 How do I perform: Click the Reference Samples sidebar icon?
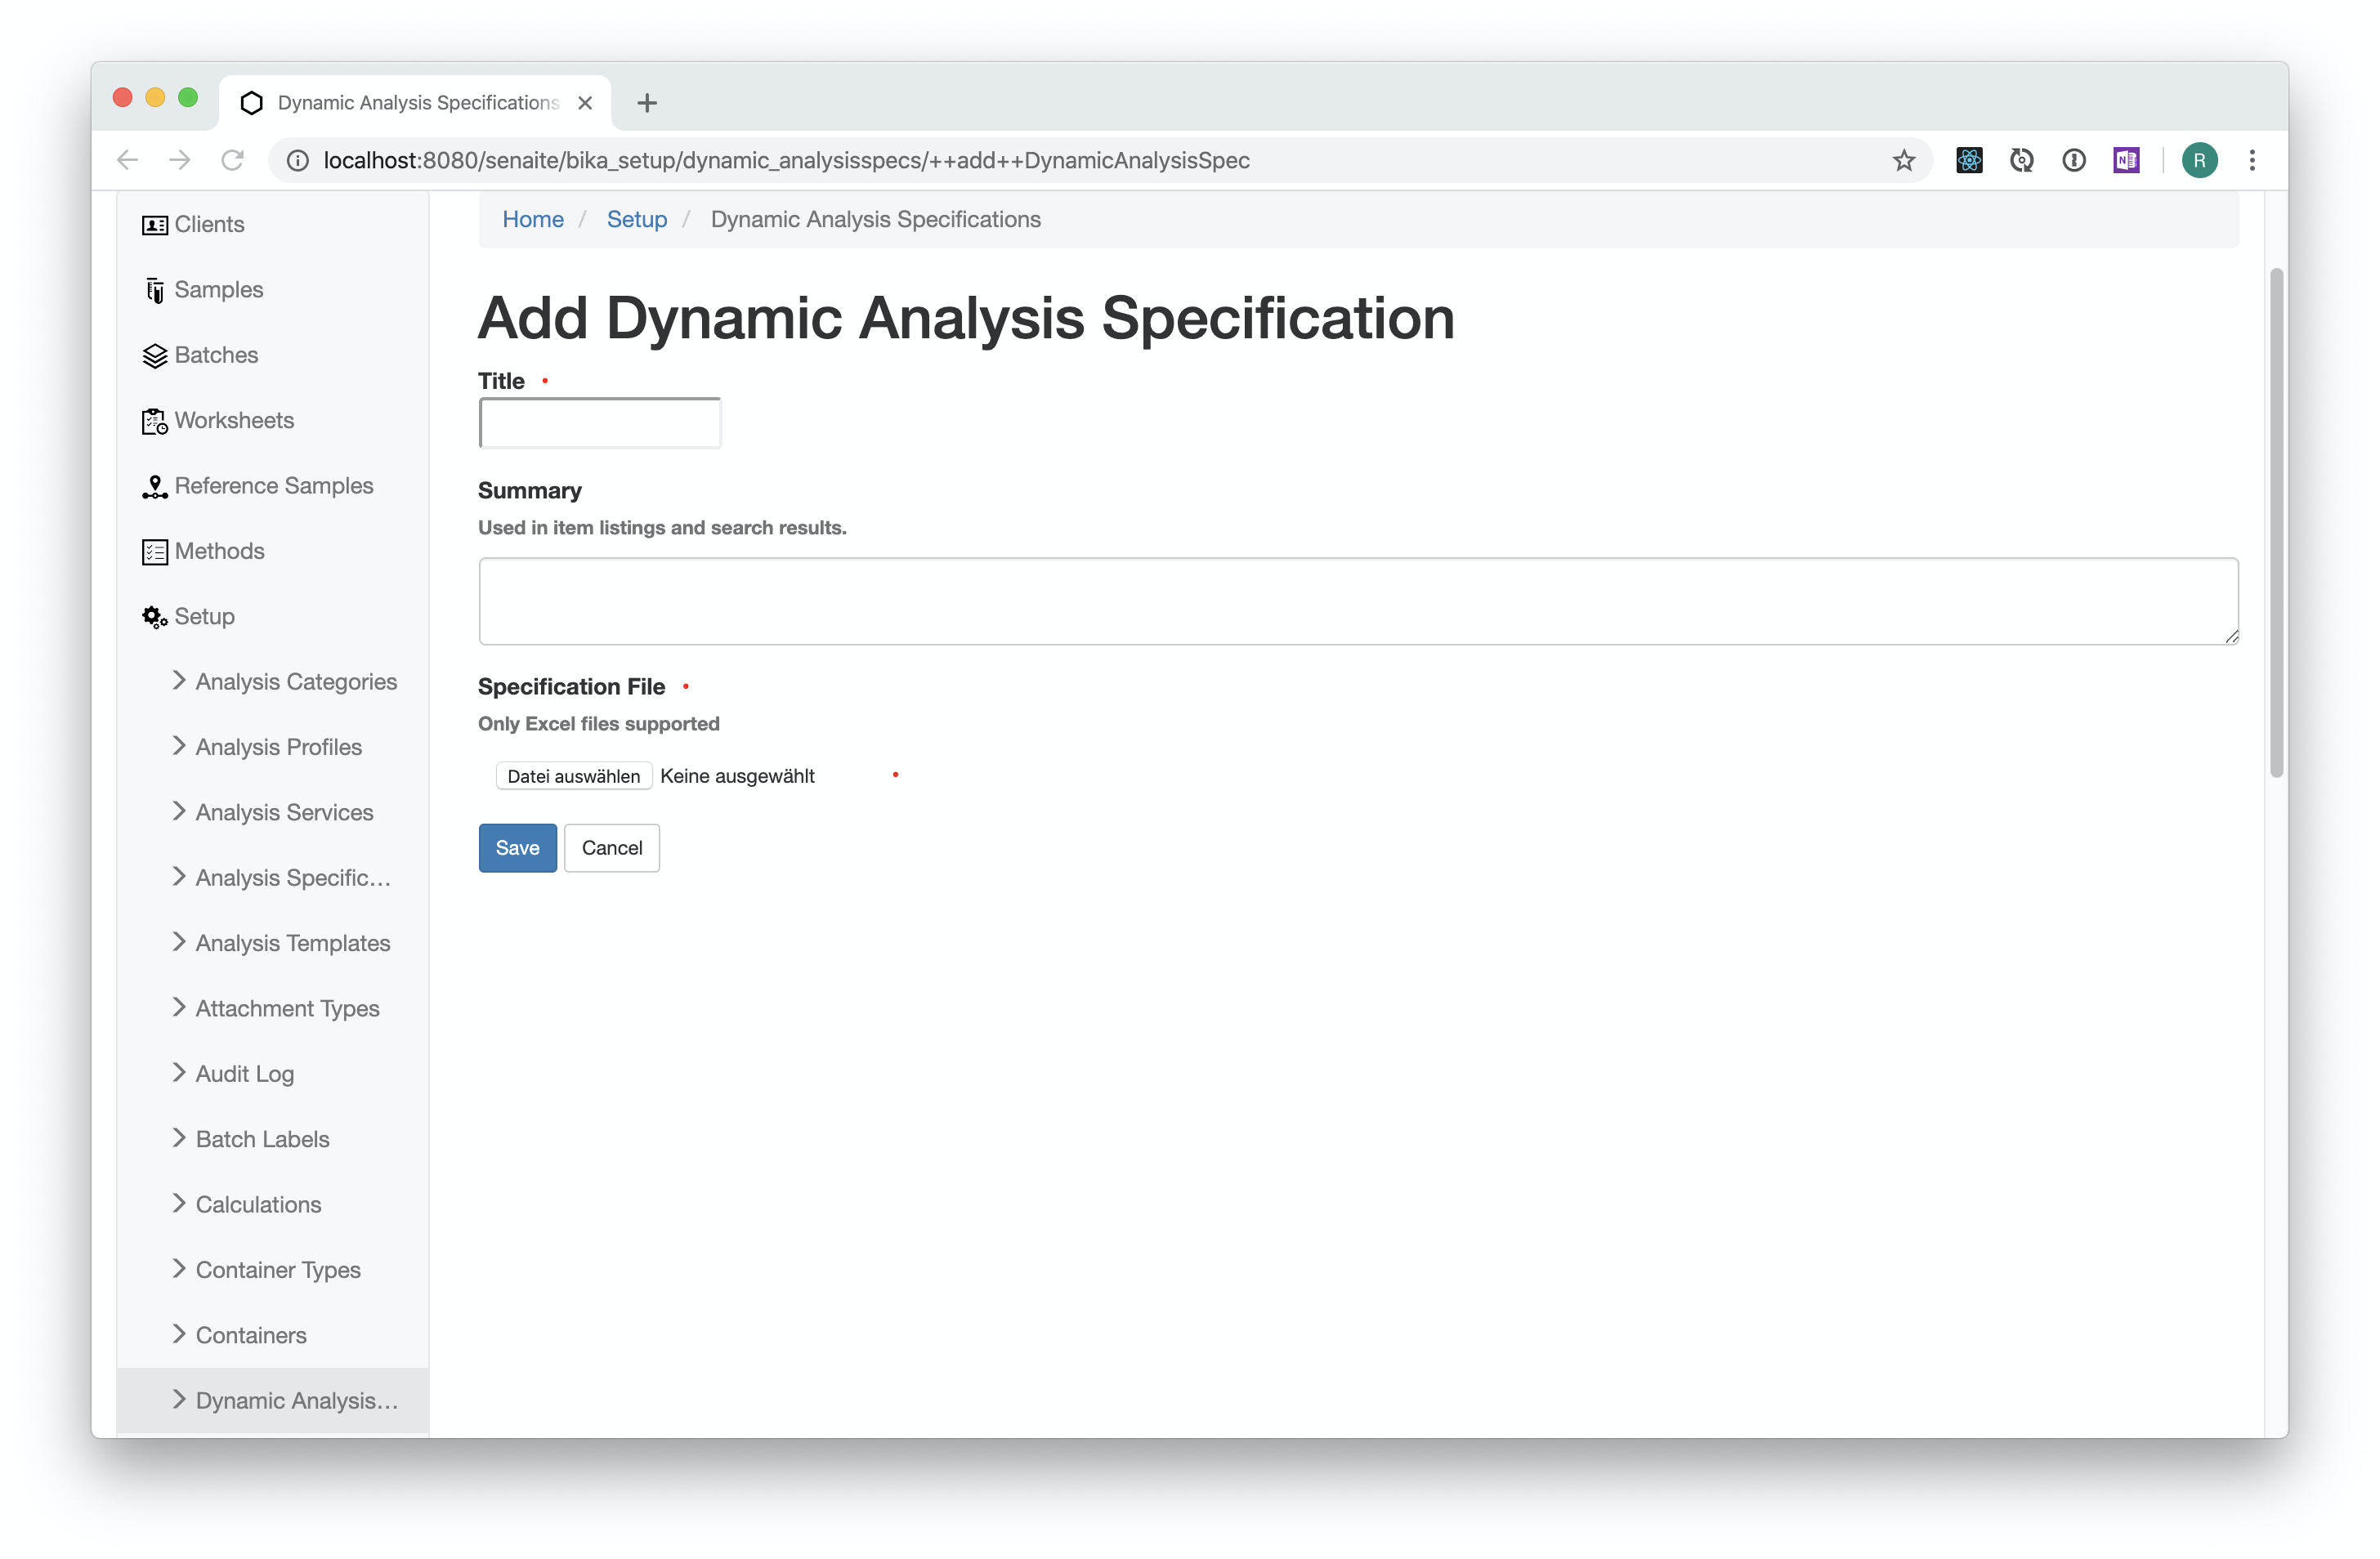153,485
